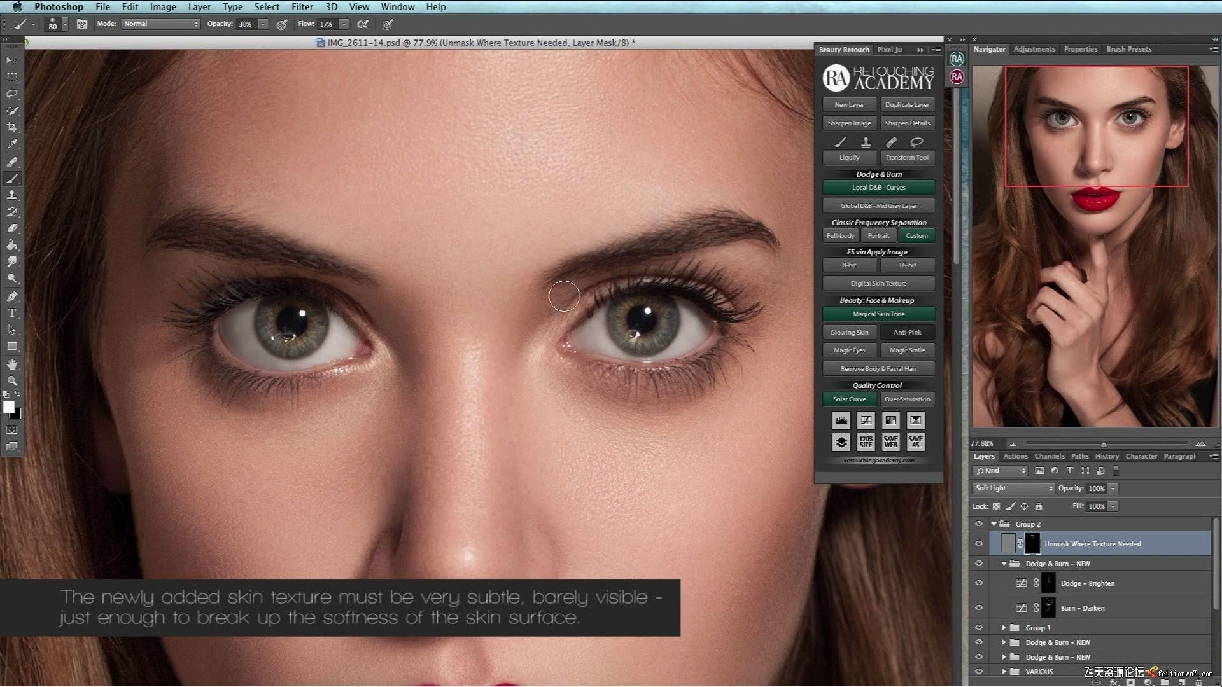Hide the Unmask Where Texture Needed layer
Image resolution: width=1222 pixels, height=687 pixels.
click(x=979, y=544)
